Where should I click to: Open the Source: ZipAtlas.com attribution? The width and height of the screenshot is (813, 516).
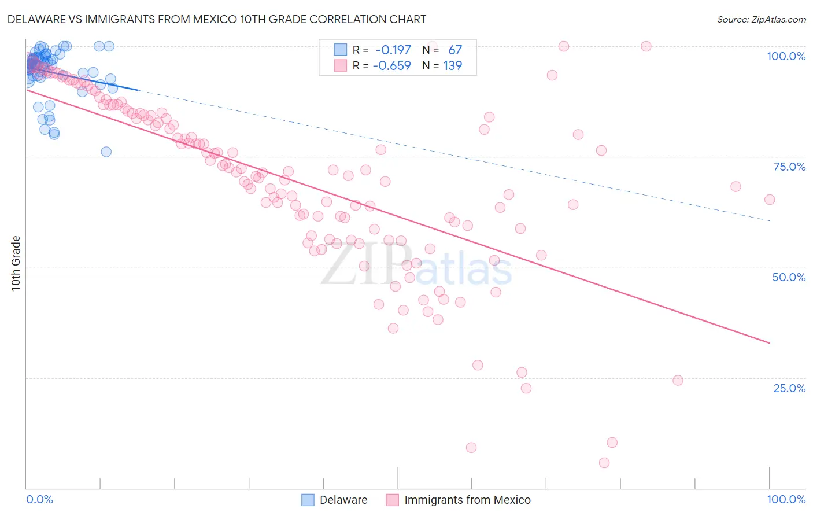762,19
